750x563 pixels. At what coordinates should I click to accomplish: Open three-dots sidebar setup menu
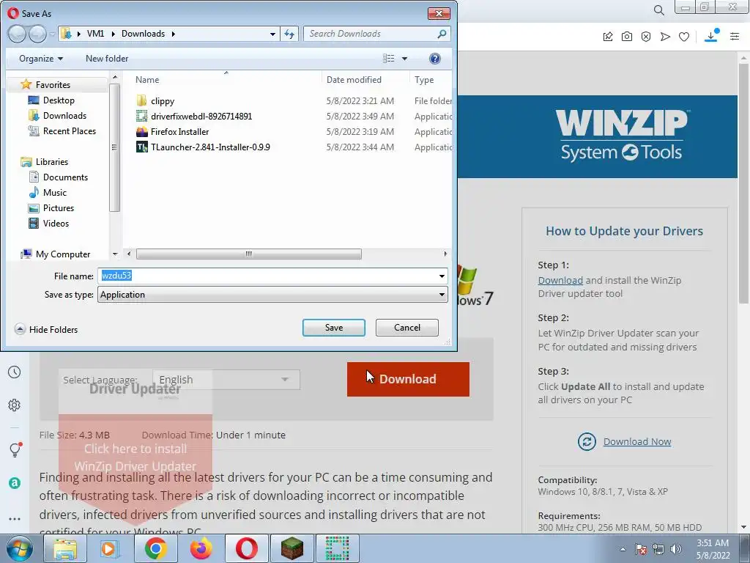click(15, 519)
